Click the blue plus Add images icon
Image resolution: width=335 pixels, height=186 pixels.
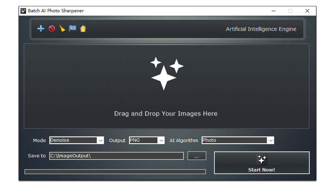pyautogui.click(x=41, y=29)
